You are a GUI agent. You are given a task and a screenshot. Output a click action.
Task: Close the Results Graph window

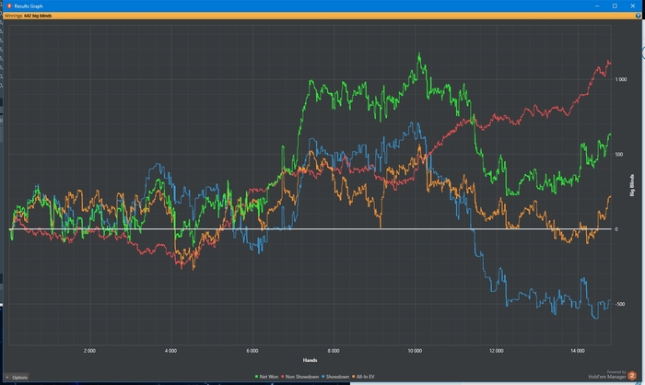(633, 6)
